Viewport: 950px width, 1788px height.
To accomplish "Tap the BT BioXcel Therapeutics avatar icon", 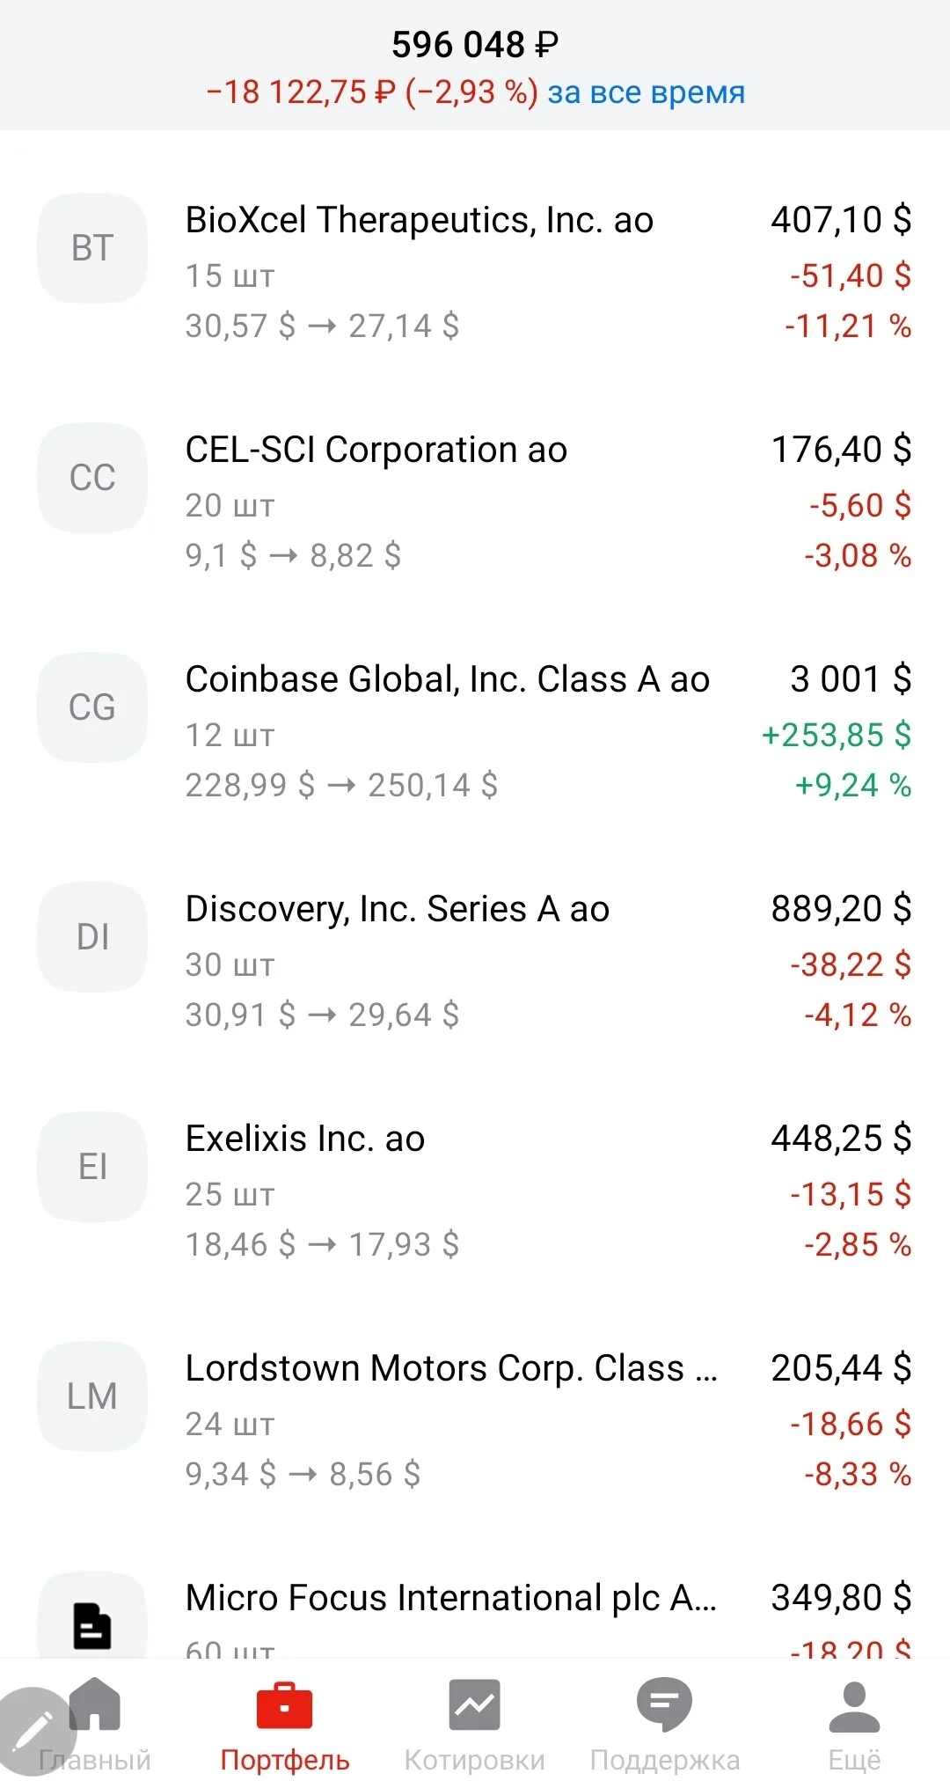I will pyautogui.click(x=92, y=248).
